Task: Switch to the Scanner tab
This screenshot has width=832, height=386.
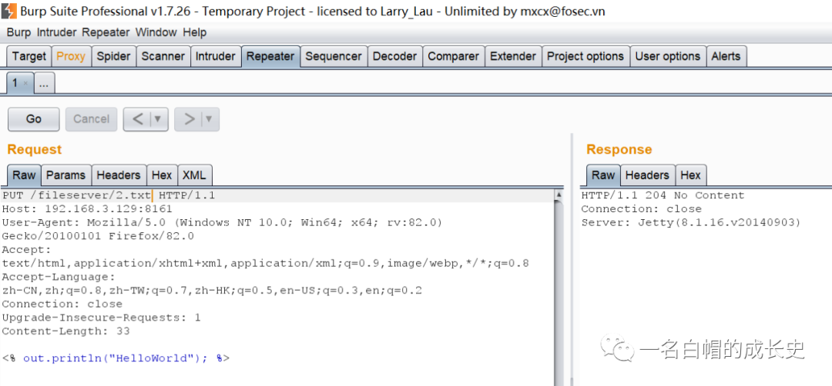Action: 163,56
